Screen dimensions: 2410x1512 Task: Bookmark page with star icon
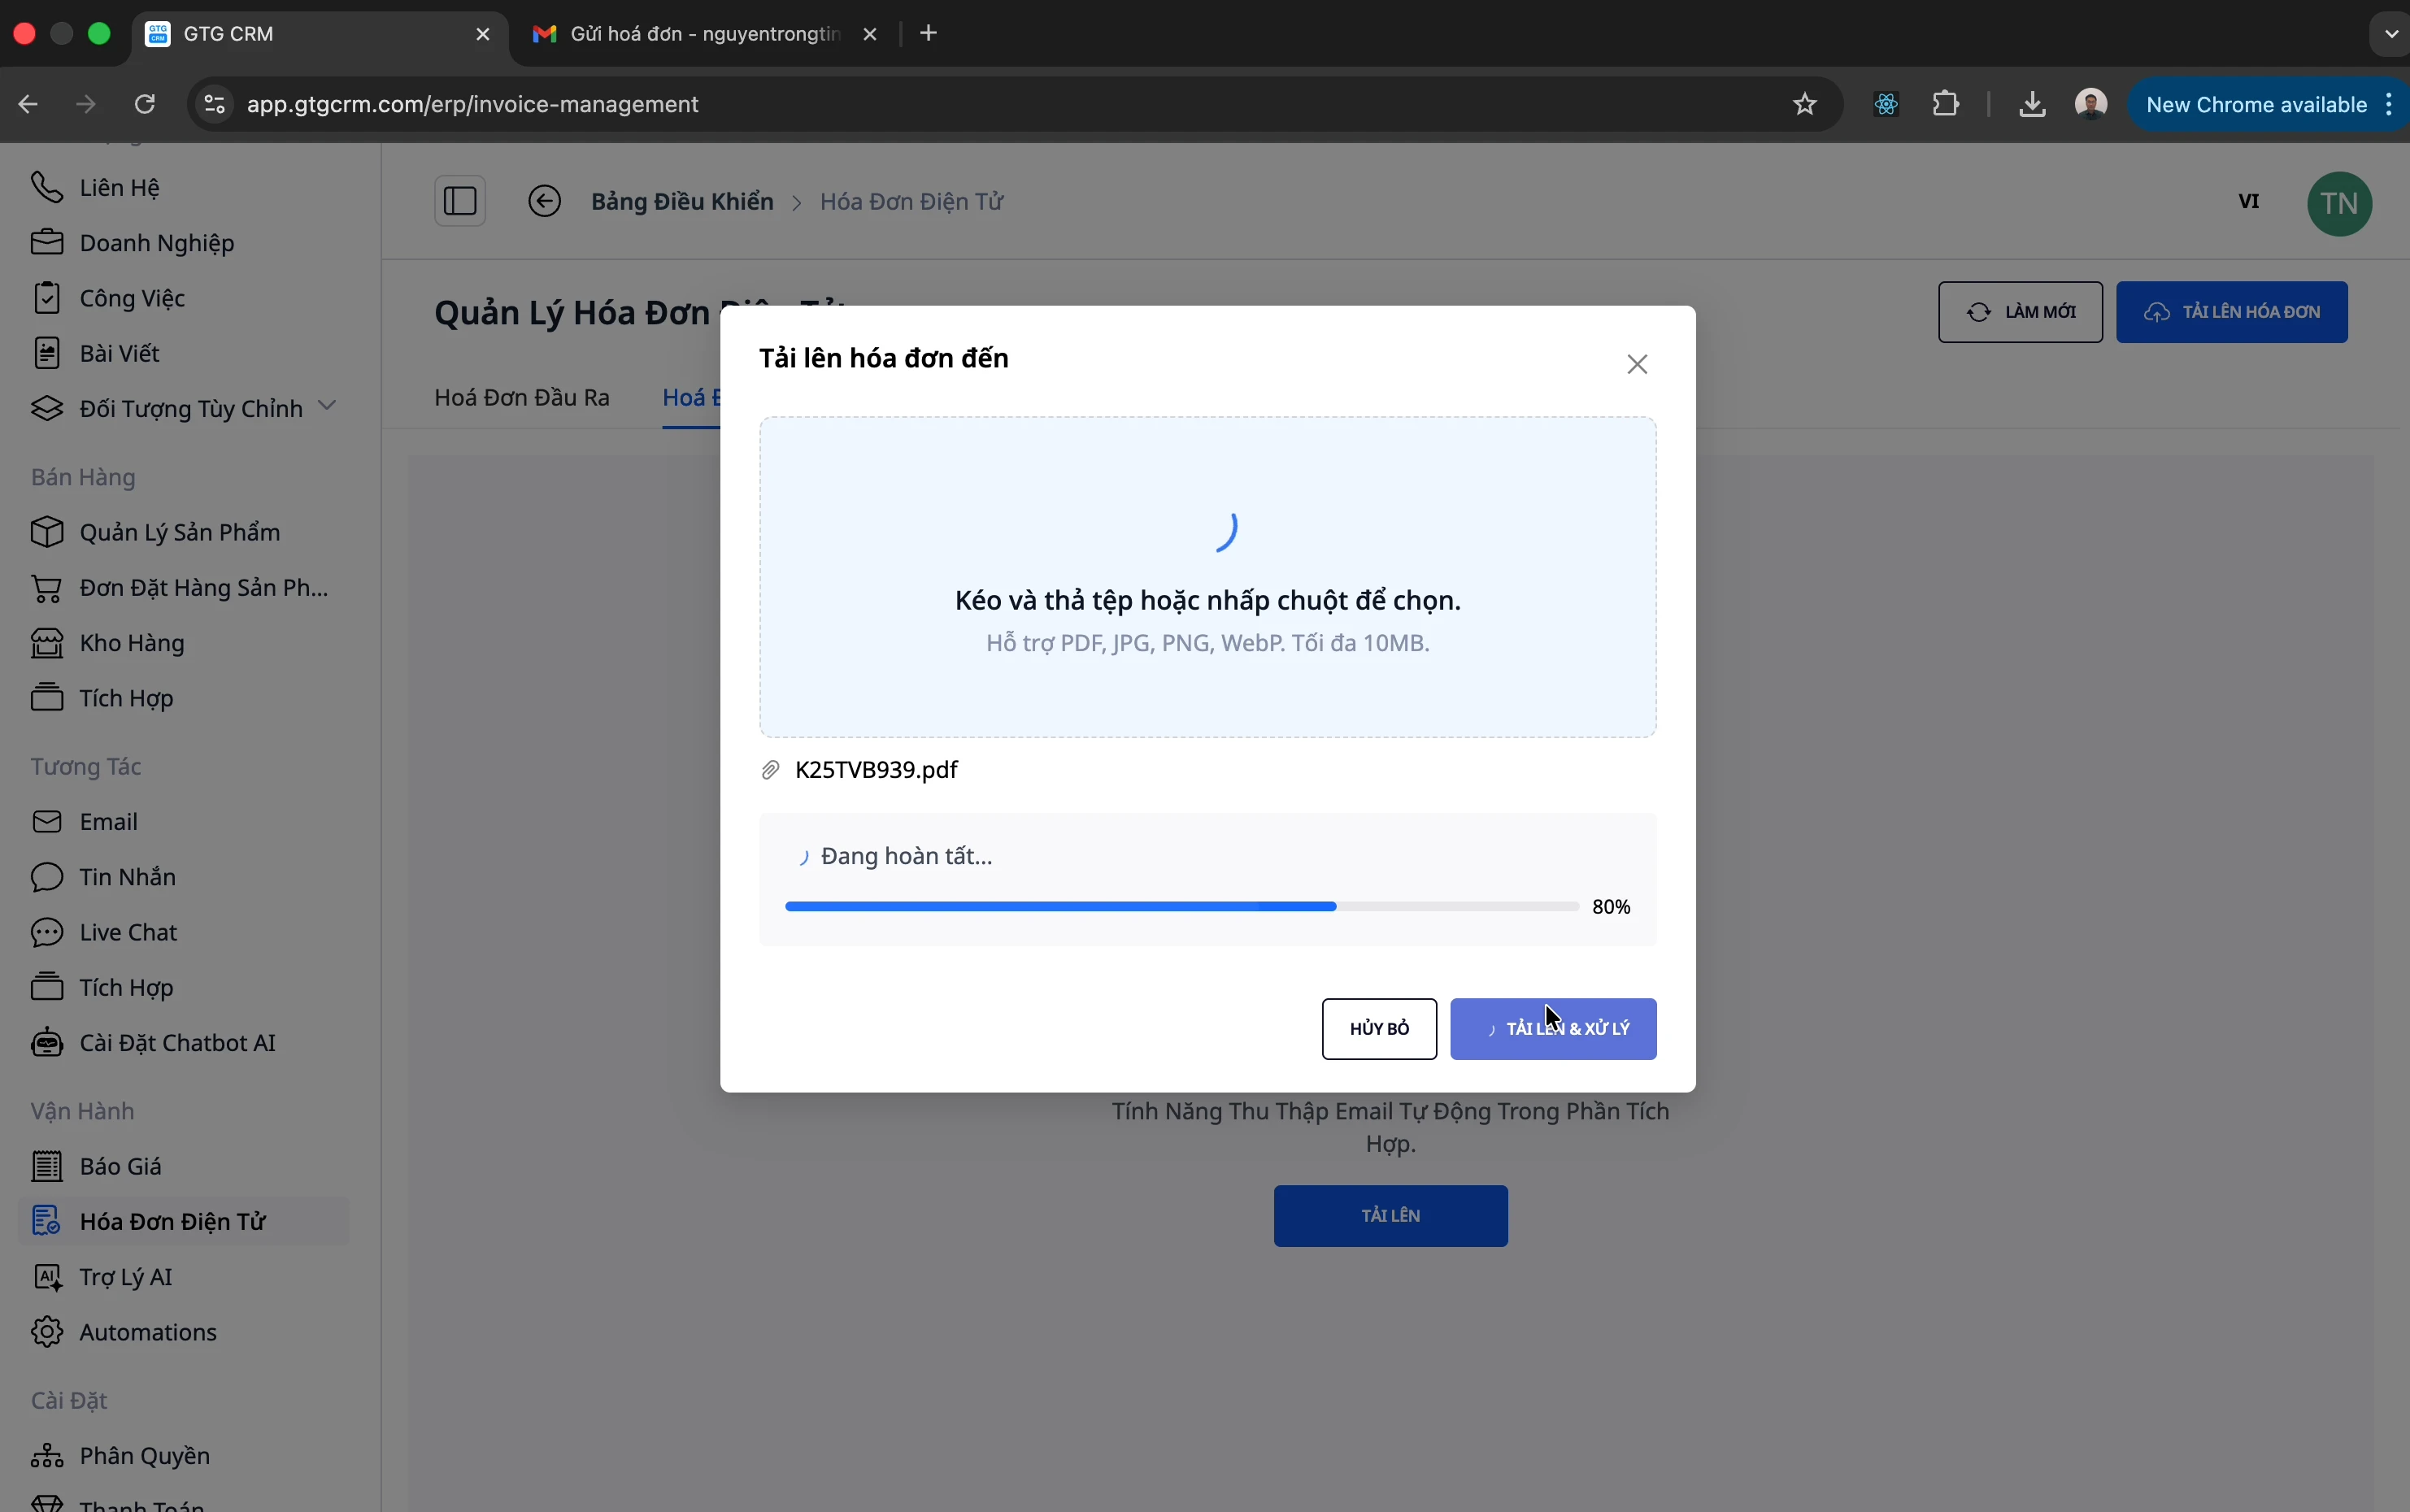pyautogui.click(x=1805, y=104)
